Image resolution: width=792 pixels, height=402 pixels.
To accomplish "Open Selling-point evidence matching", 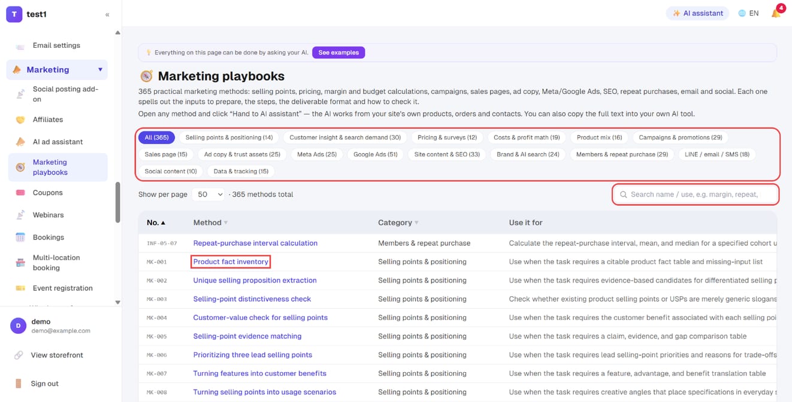I will pos(247,336).
